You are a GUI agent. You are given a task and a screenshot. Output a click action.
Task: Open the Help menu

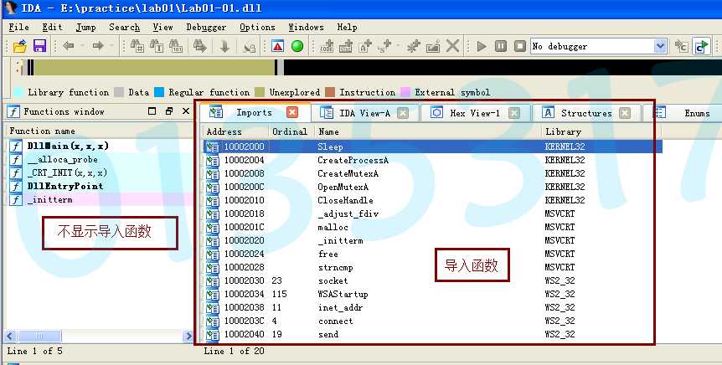(x=348, y=27)
